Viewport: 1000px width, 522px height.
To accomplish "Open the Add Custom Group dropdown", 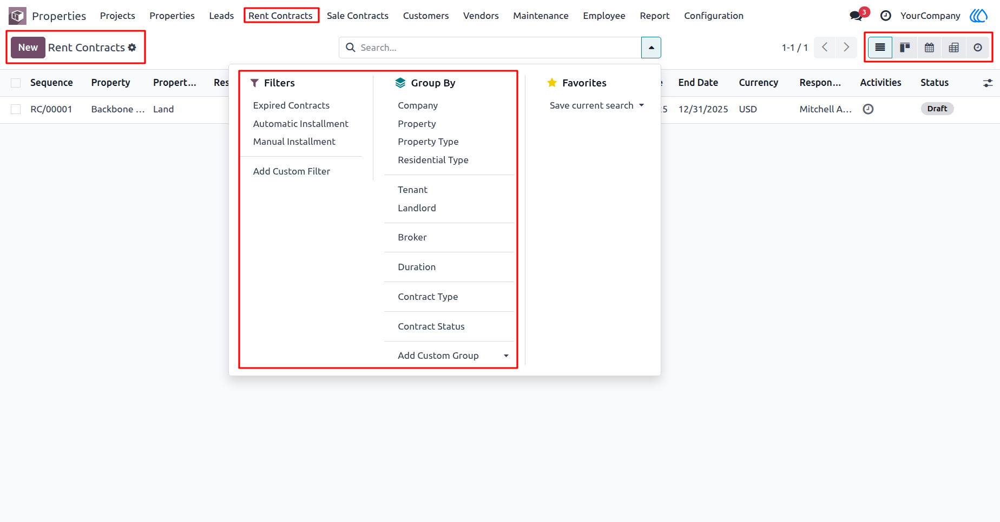I will tap(453, 356).
